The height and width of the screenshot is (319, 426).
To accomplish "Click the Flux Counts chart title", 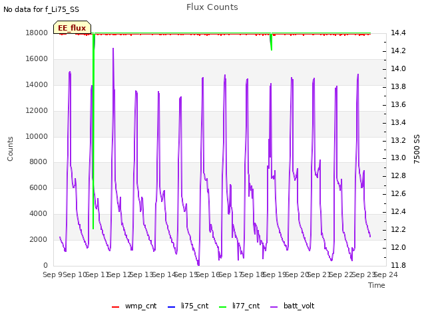I will 212,7.
